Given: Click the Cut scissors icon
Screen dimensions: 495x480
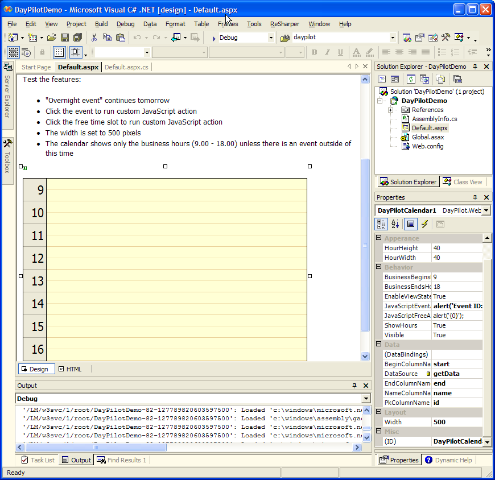Looking at the screenshot, I should click(94, 38).
